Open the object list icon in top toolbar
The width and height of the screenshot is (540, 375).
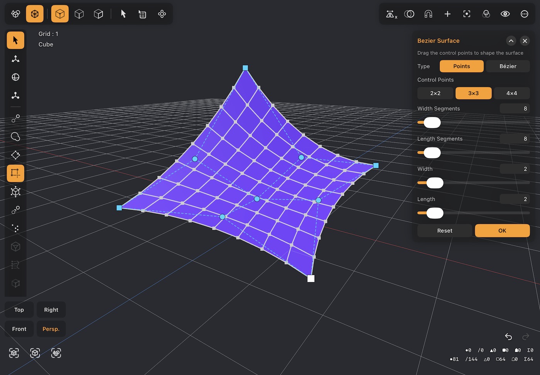[x=142, y=14]
